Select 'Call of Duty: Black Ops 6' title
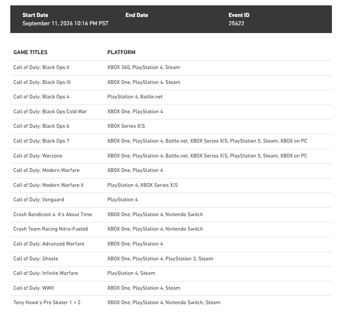348x312 pixels. (41, 126)
